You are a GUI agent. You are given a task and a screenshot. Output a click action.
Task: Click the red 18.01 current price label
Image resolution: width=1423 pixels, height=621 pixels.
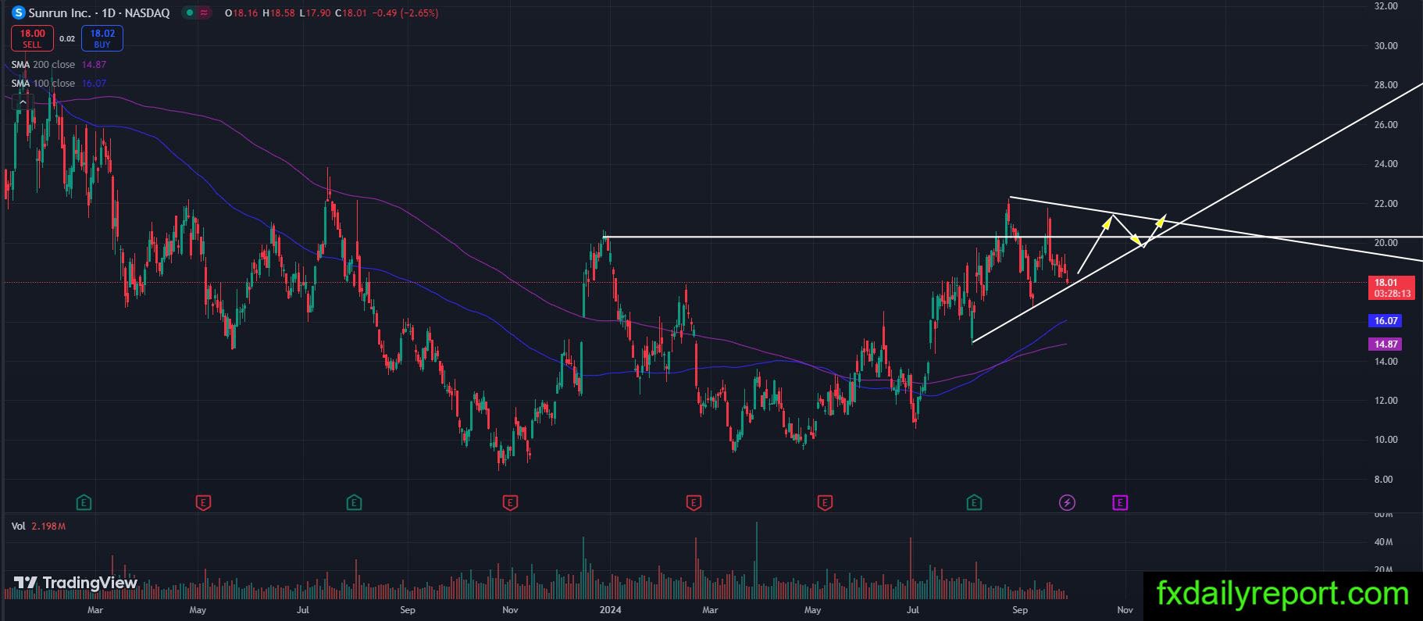1392,287
